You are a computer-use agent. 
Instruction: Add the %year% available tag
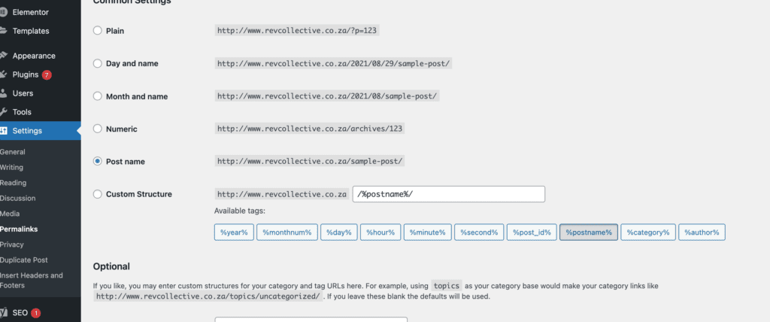(234, 232)
